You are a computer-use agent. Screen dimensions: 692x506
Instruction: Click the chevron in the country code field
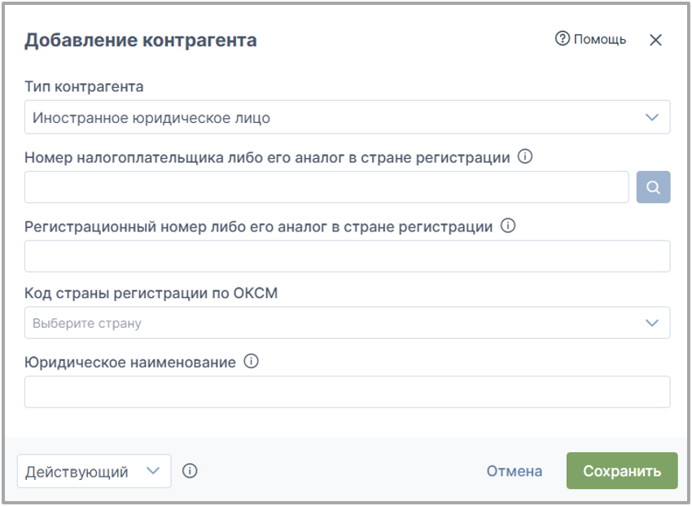click(652, 323)
